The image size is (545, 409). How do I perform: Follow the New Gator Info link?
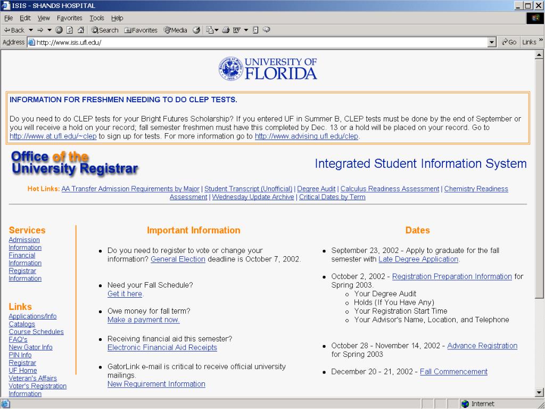coord(30,347)
